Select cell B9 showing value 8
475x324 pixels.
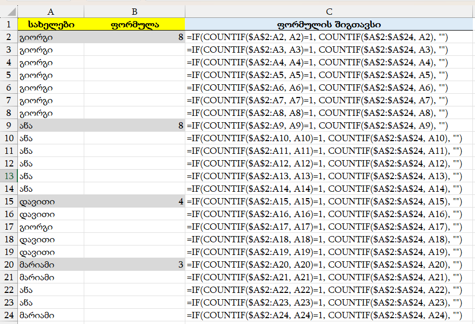click(134, 125)
